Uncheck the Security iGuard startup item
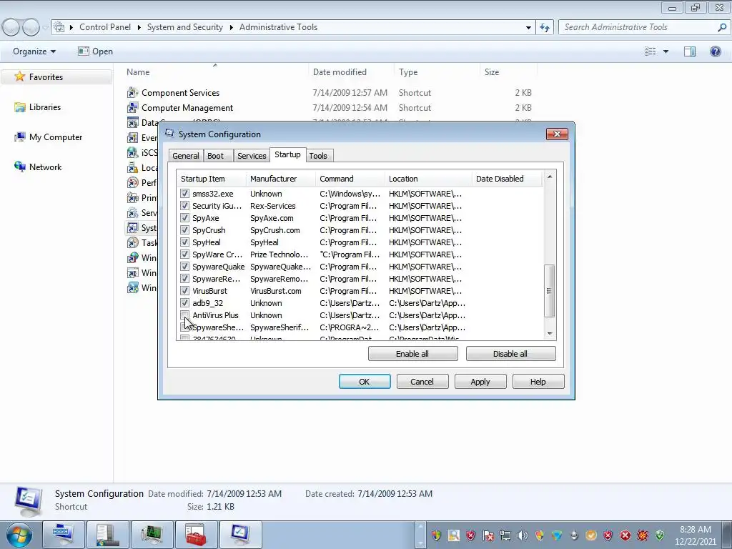The image size is (732, 549). [184, 205]
